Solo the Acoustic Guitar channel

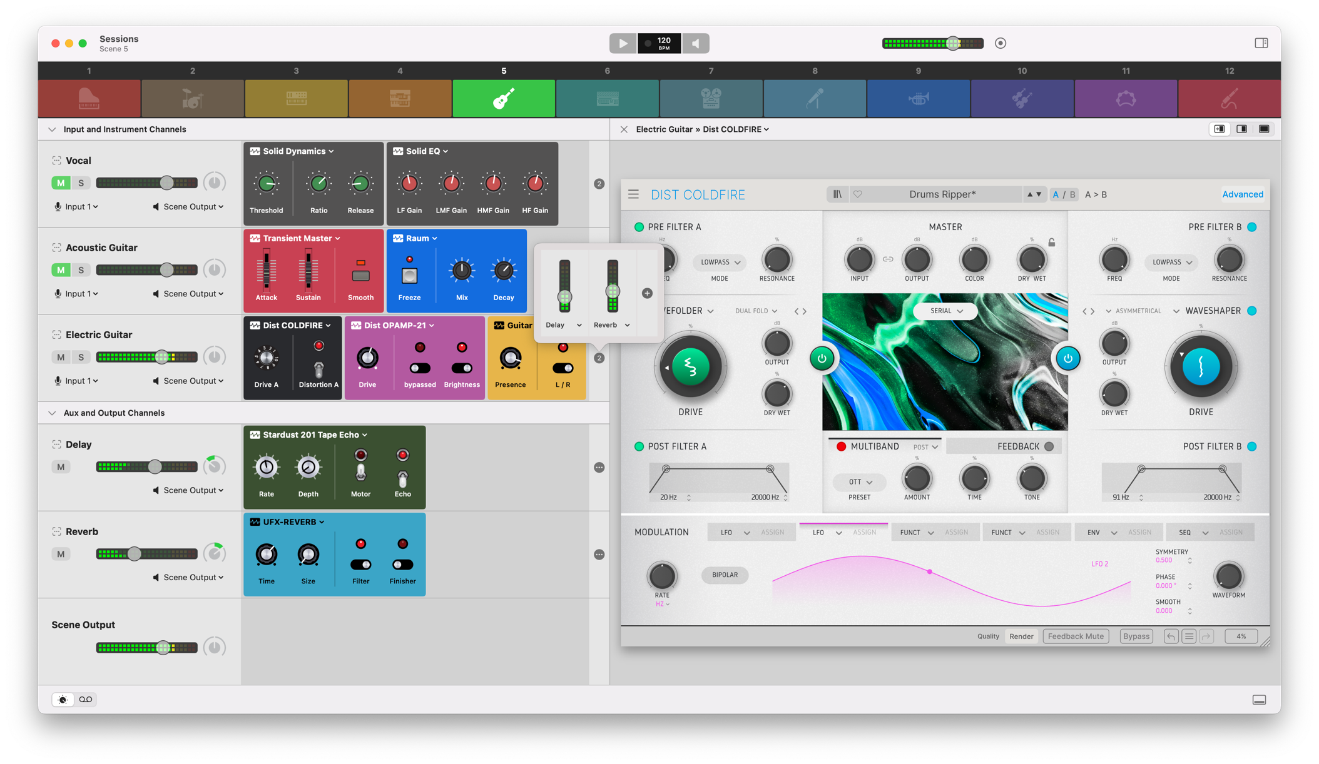pos(81,270)
